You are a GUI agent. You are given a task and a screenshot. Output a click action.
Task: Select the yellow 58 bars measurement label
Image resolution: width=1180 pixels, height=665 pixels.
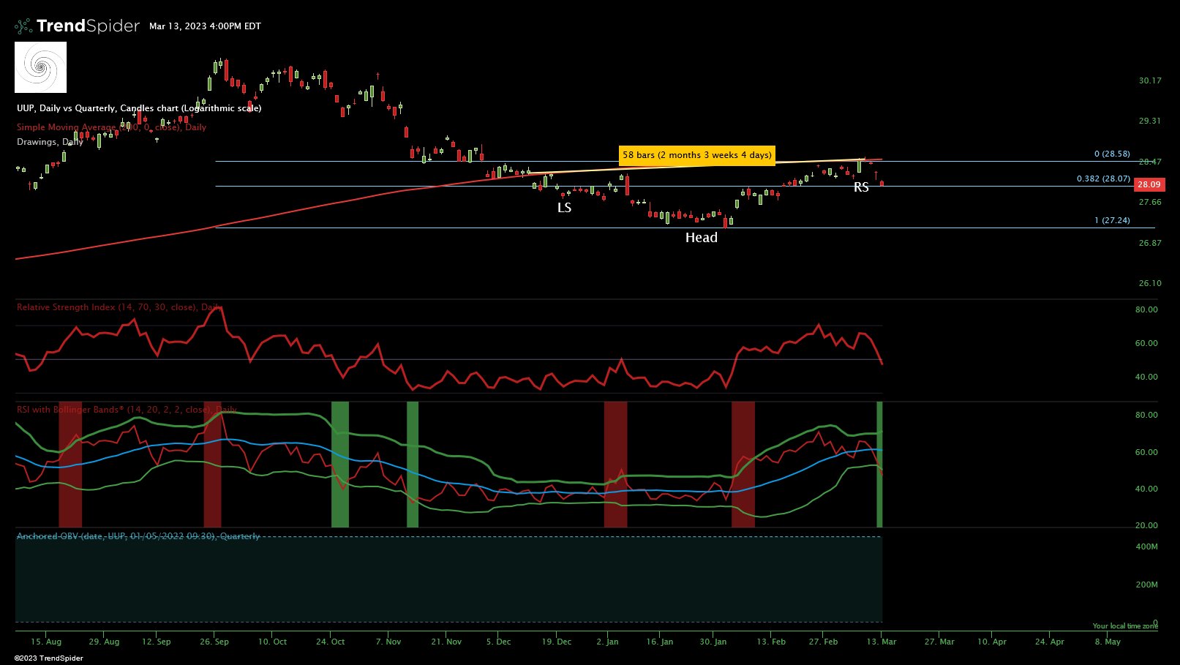point(696,155)
